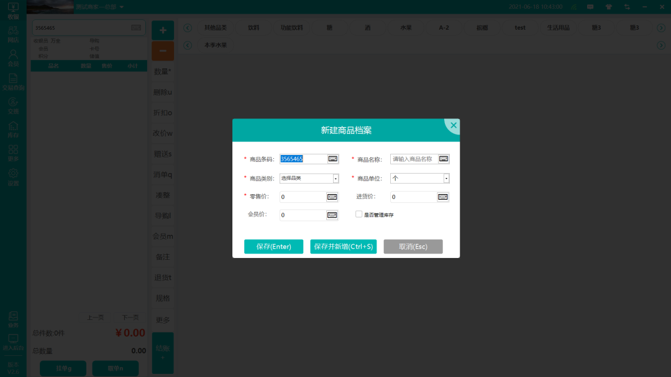Click the T-shirt skin icon in title bar
Screen dimensions: 671x377
click(608, 7)
